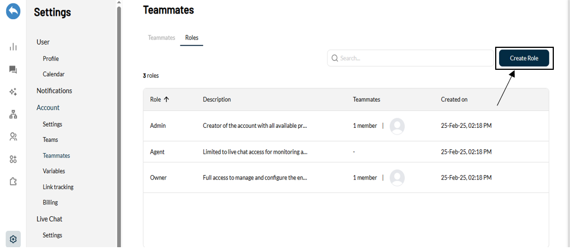
Task: Open the contacts people icon in sidebar
Action: tap(13, 137)
